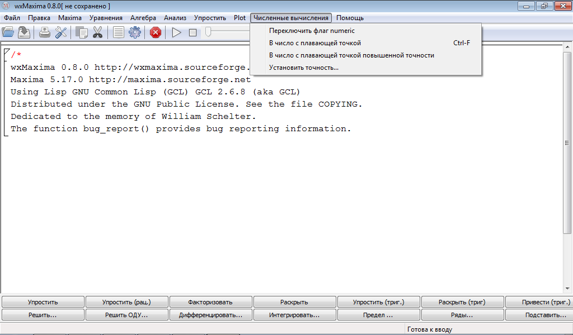Screen dimensions: 573x335
Task: Minimize the wxMaxima window
Action: coord(526,6)
